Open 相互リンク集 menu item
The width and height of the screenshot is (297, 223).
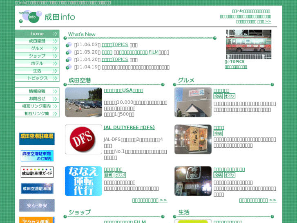tap(37, 113)
